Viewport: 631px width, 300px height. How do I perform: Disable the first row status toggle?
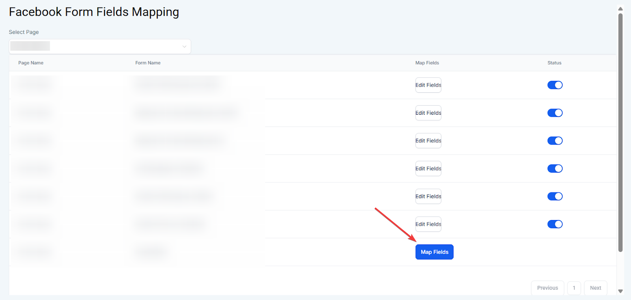pos(554,85)
